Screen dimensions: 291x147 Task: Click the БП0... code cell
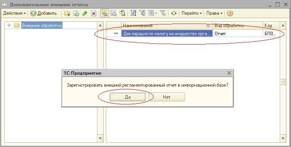click(271, 34)
